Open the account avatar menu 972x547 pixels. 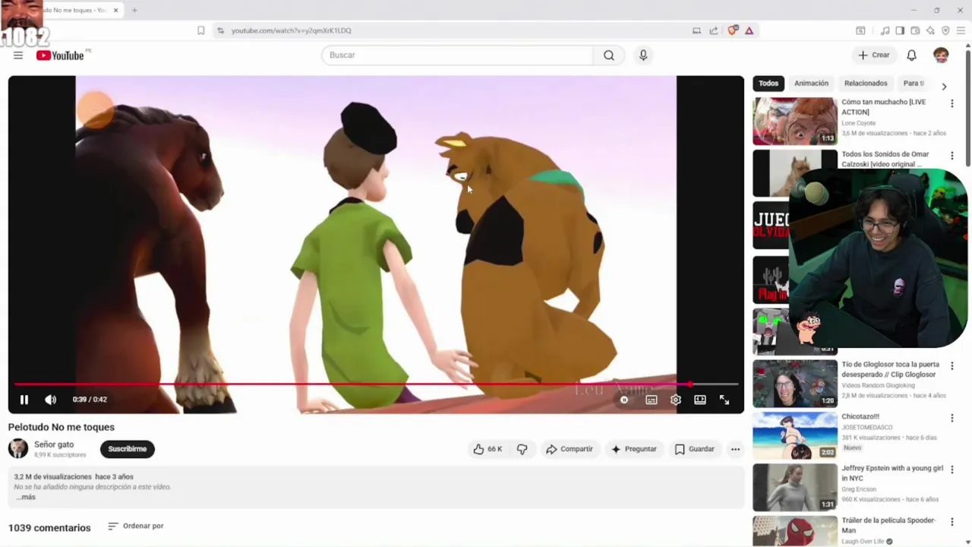pos(941,55)
